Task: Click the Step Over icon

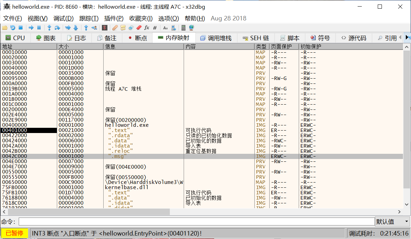Action: pos(57,27)
